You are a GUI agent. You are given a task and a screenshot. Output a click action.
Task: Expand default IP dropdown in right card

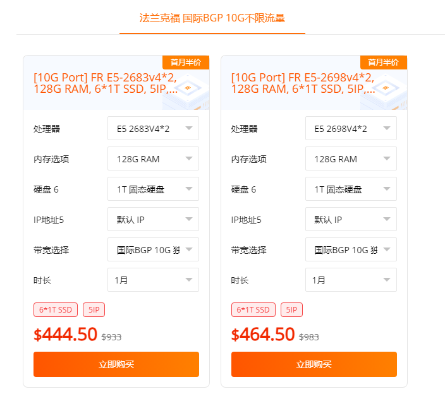(351, 220)
